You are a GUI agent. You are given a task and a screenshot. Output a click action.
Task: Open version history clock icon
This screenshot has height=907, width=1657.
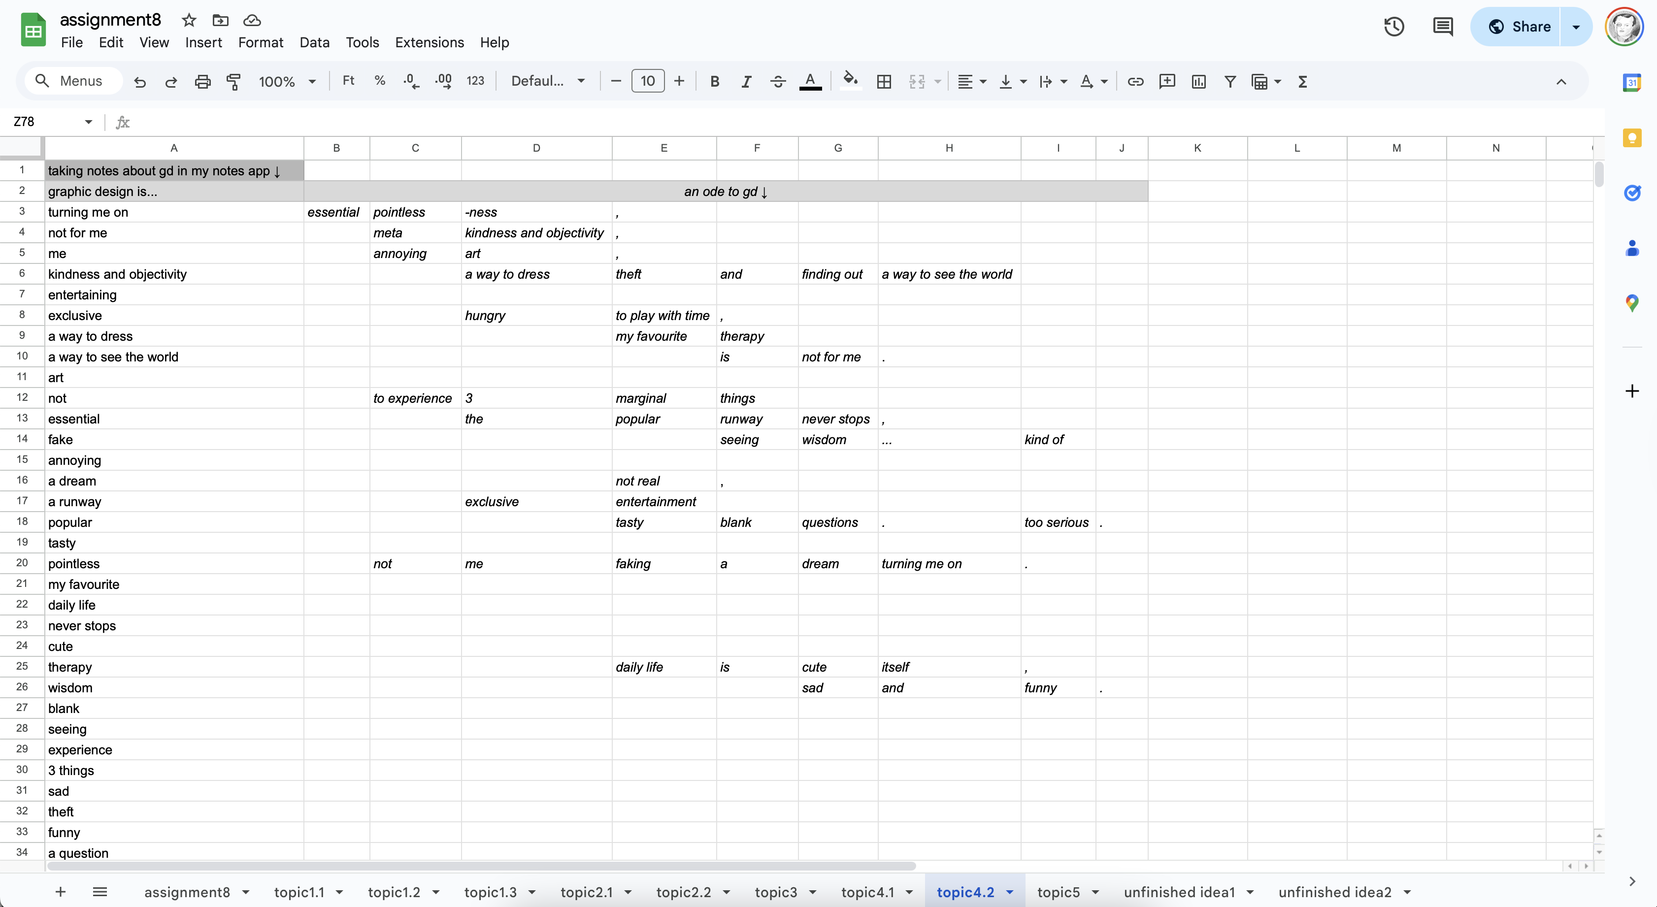coord(1393,27)
